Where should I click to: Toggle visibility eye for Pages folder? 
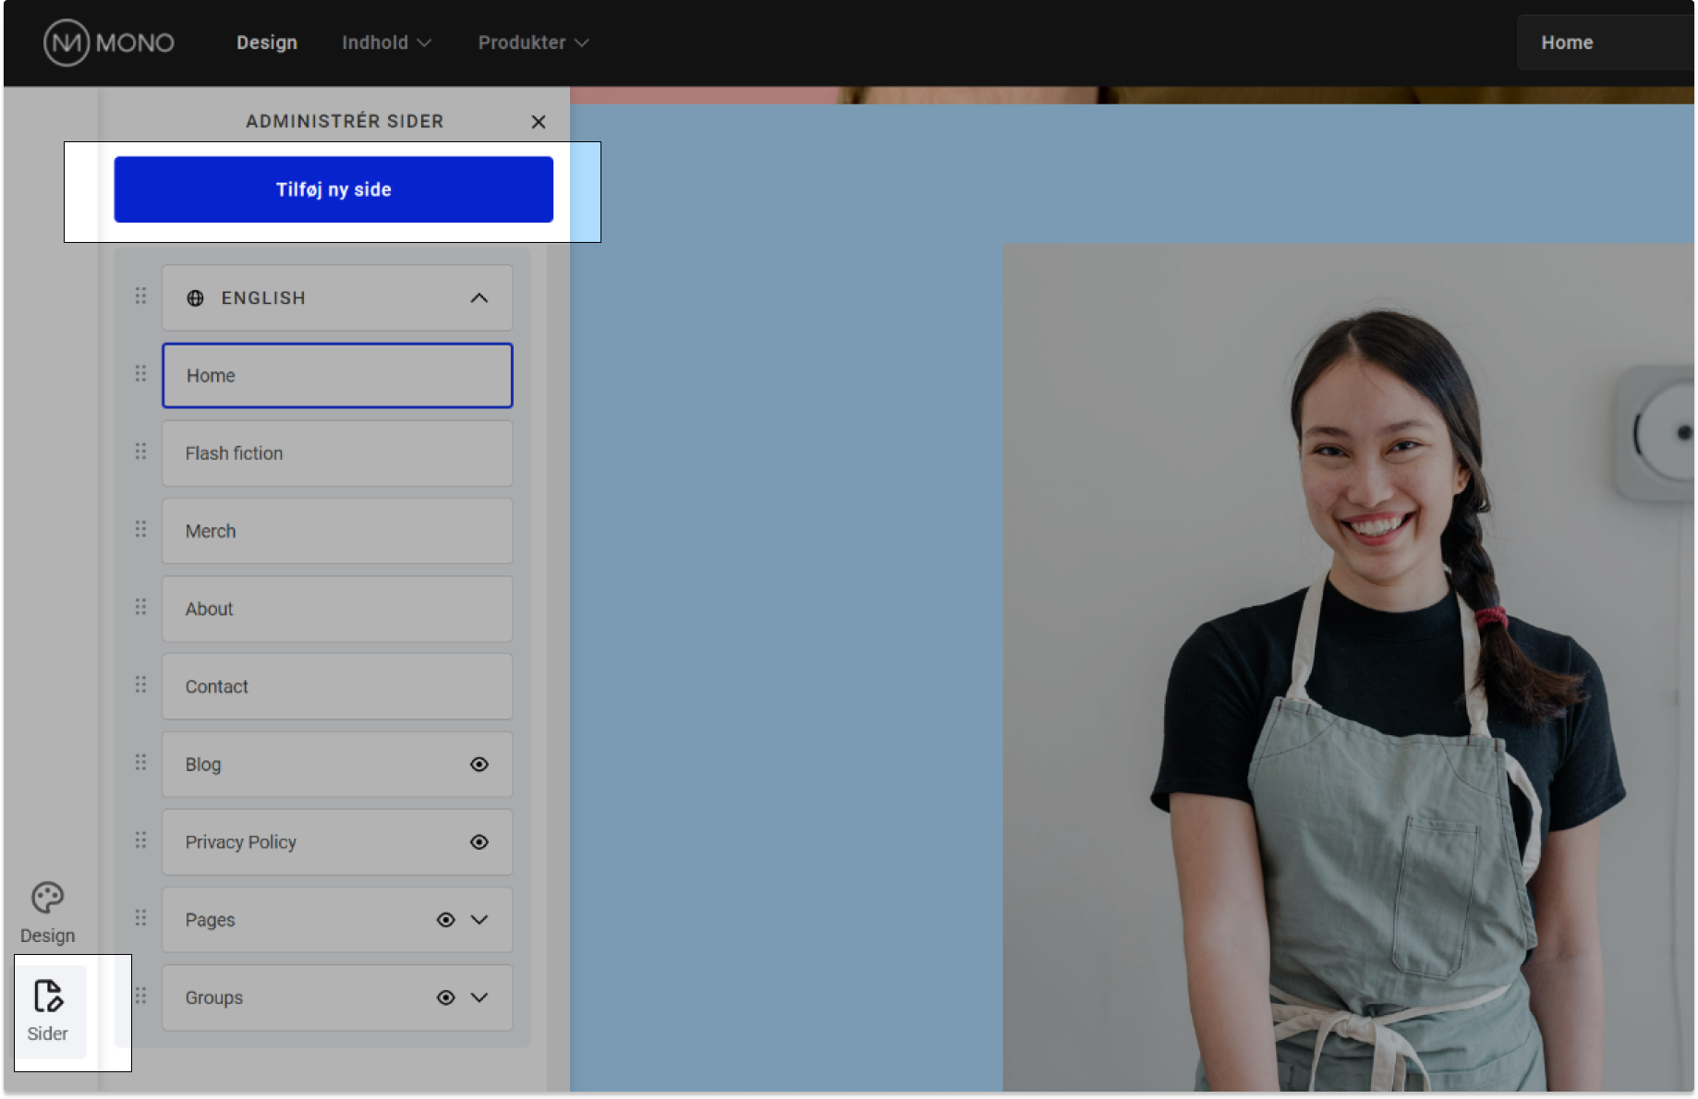[445, 920]
